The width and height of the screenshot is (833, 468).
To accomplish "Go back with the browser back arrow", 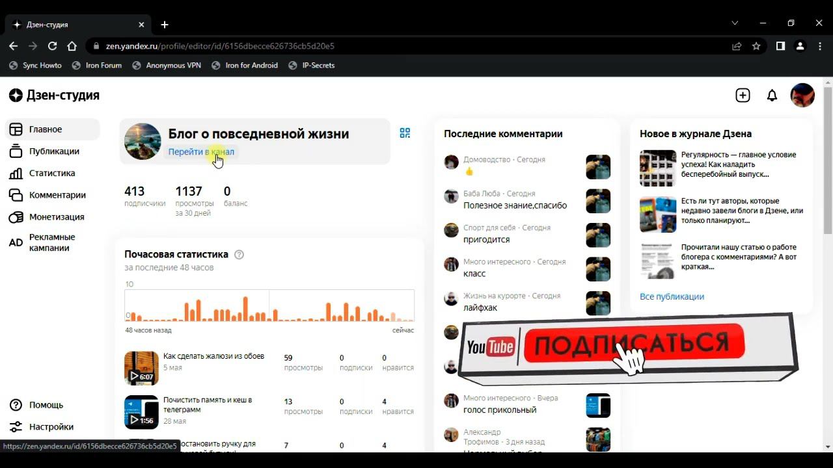I will [14, 46].
